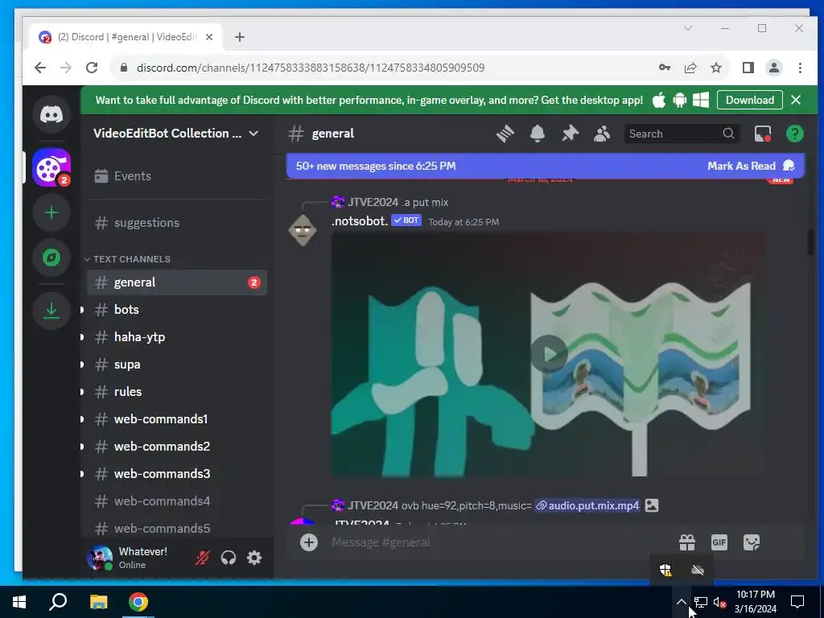Viewport: 824px width, 618px height.
Task: Click the image icon after audio.put.mix.mp4
Action: pyautogui.click(x=652, y=505)
